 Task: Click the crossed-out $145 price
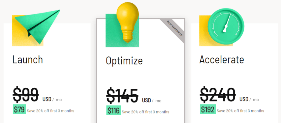122,96
